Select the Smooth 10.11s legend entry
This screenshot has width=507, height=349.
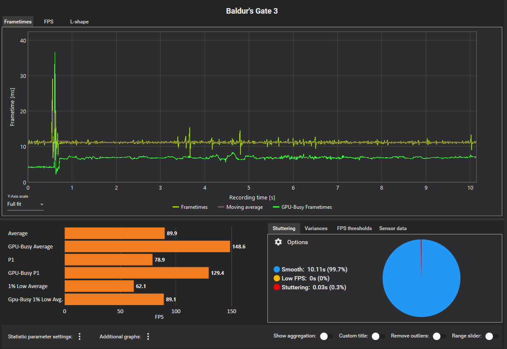tap(311, 269)
